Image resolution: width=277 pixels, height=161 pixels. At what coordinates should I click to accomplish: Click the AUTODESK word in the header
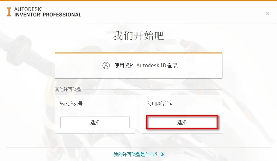[x=28, y=9]
